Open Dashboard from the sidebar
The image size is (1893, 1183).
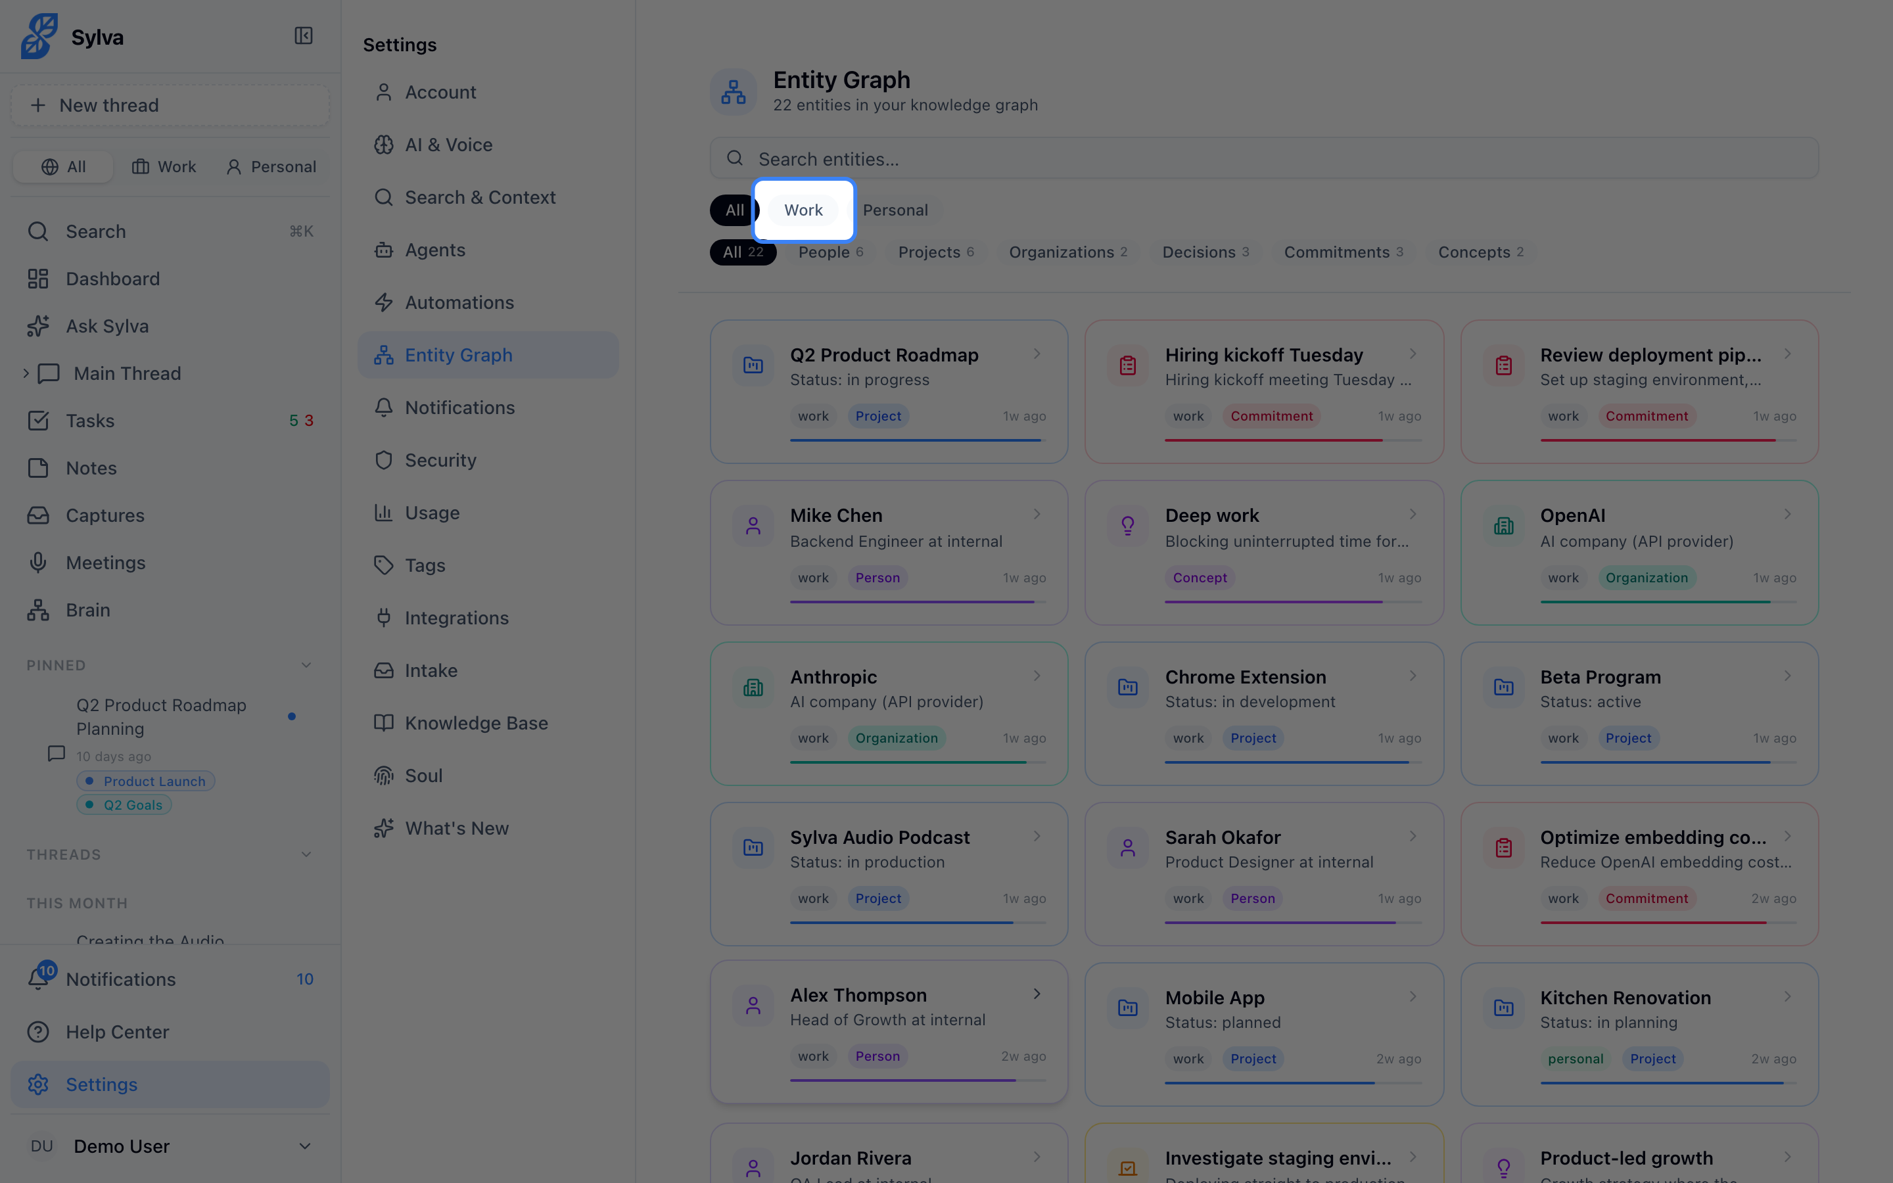coord(170,279)
